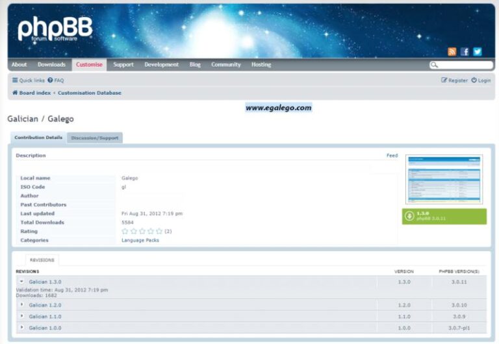This screenshot has height=344, width=499.
Task: Open the Galician 1.3.0 revision link
Action: pos(45,282)
